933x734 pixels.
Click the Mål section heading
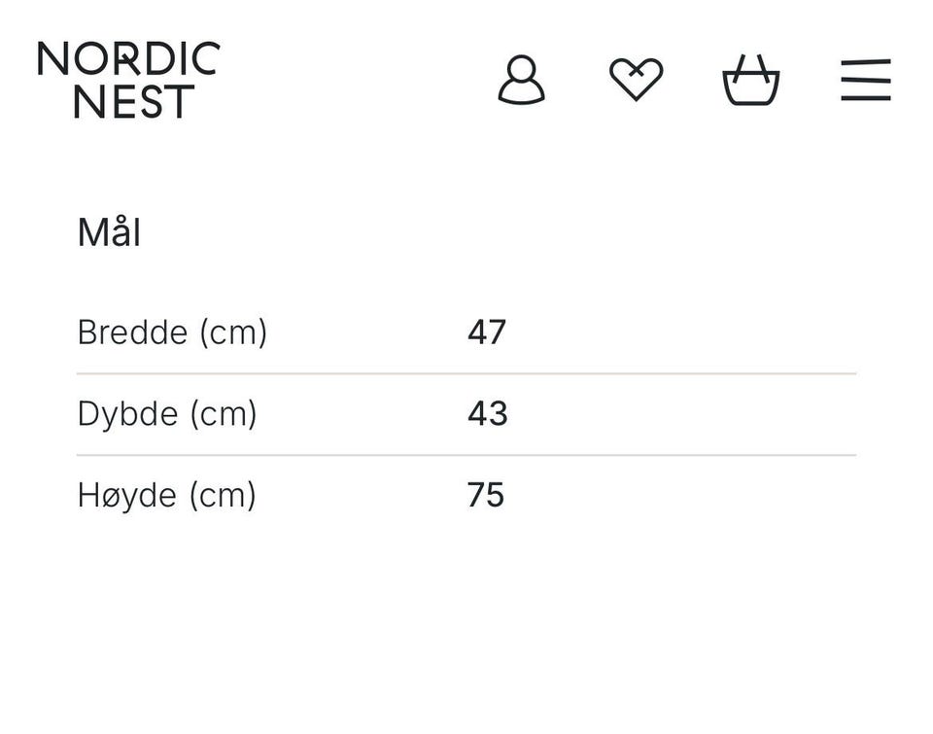coord(109,233)
